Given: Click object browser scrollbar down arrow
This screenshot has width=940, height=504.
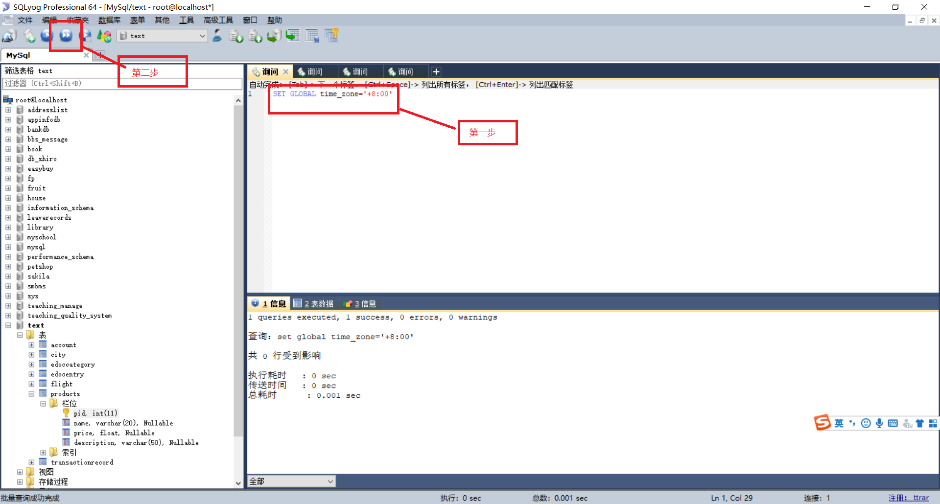Looking at the screenshot, I should (238, 483).
